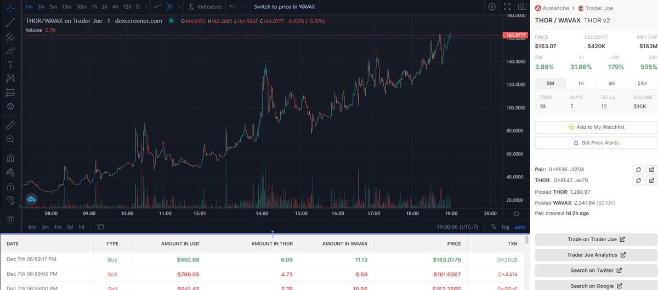Select the crosshair cursor tool
This screenshot has width=658, height=290.
[10, 9]
